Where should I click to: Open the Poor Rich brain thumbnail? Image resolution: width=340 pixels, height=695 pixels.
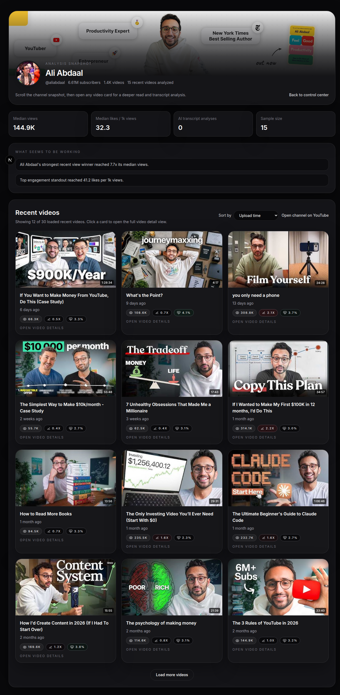click(x=172, y=587)
